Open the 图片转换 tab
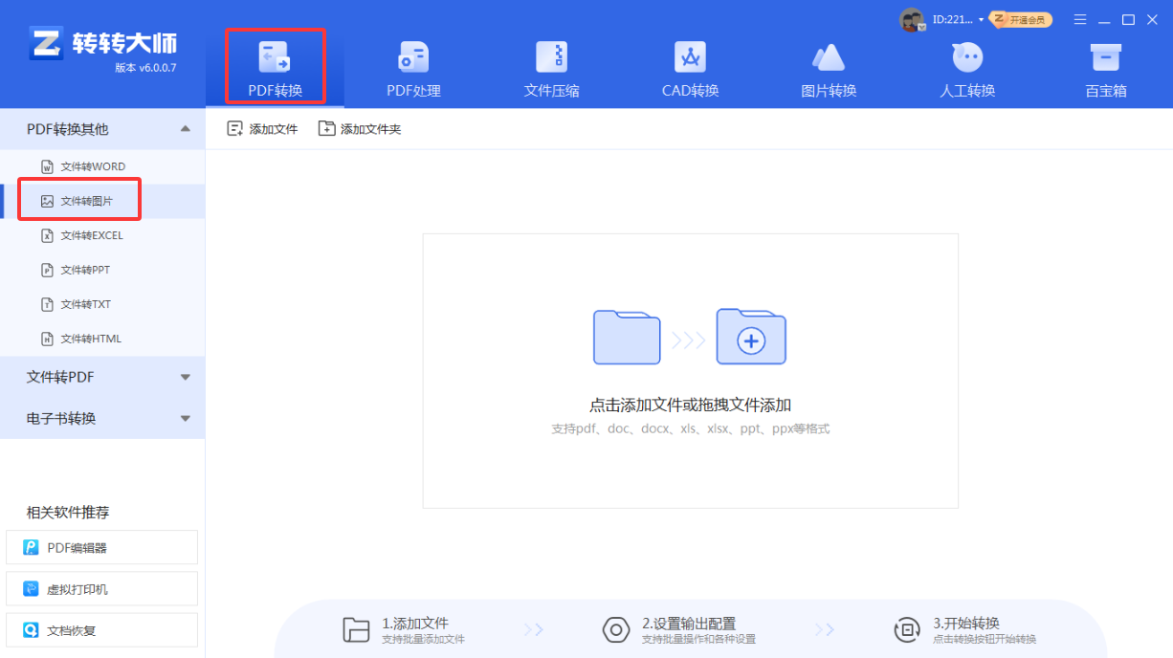The width and height of the screenshot is (1173, 658). click(829, 68)
